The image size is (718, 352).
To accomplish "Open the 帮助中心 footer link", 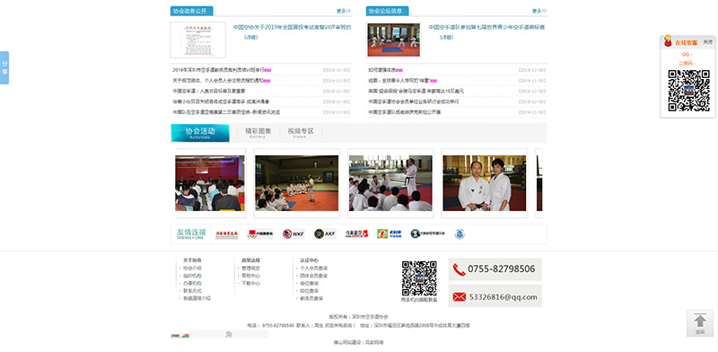I will 251,276.
